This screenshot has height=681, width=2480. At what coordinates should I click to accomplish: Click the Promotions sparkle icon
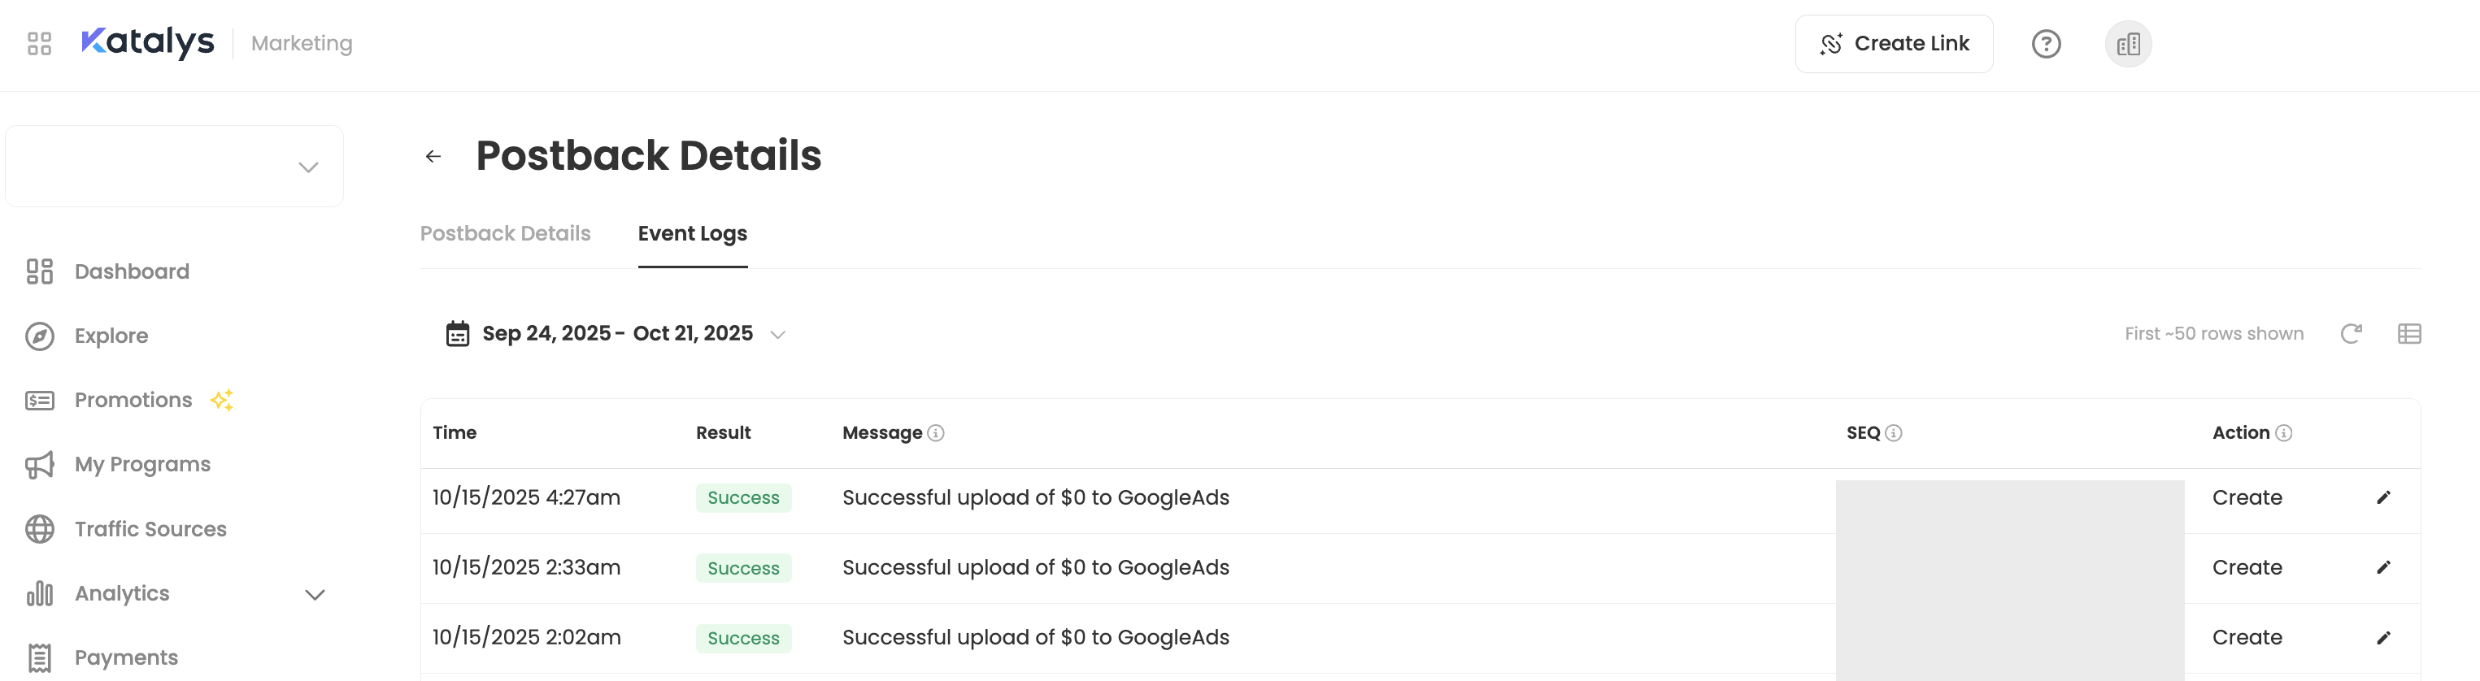pos(223,400)
